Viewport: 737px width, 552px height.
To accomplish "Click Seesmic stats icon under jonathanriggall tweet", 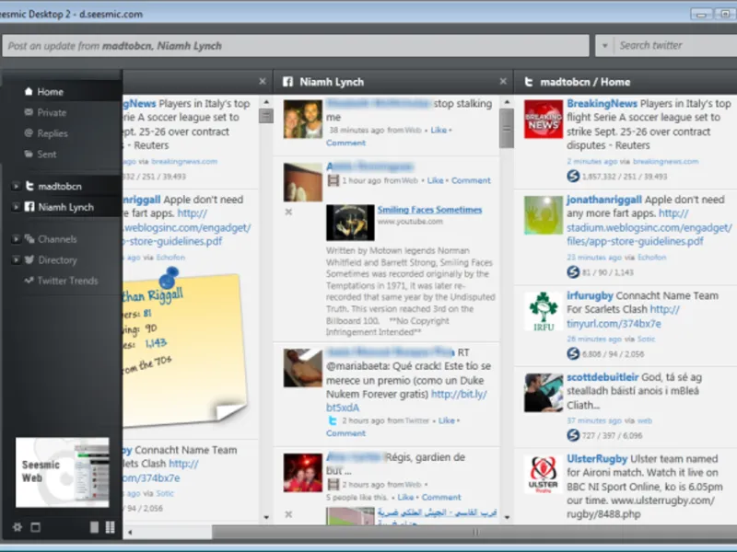I will click(573, 271).
